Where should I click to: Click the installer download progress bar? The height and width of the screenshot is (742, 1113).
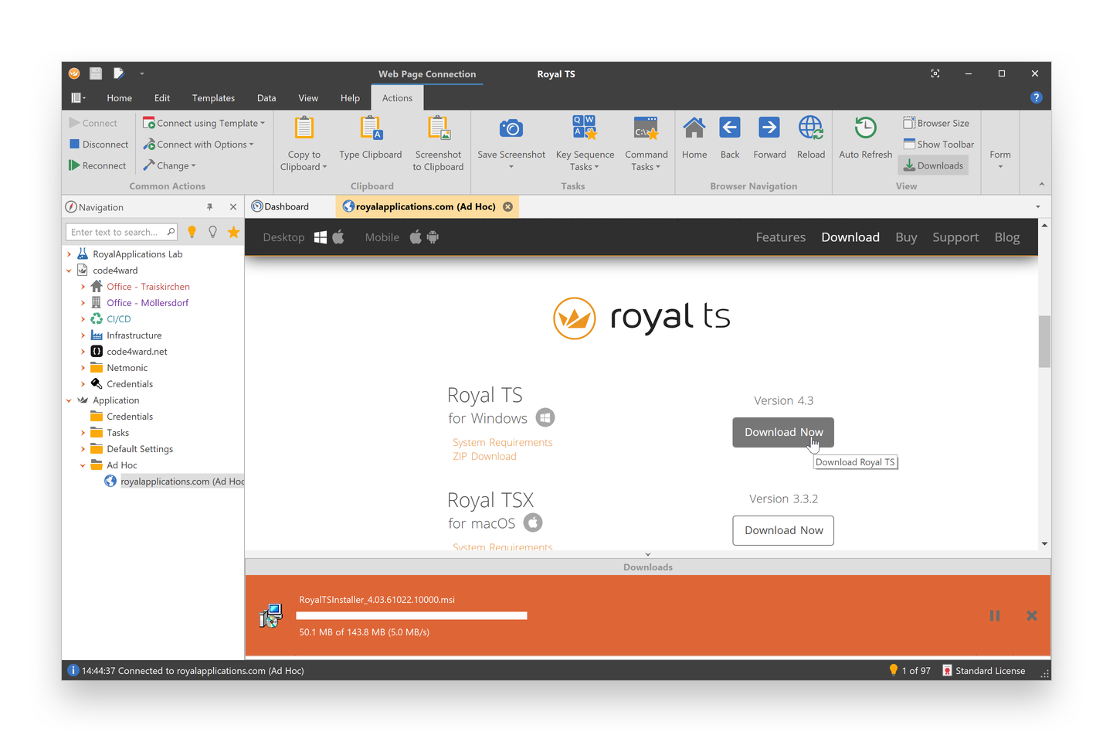pyautogui.click(x=411, y=616)
